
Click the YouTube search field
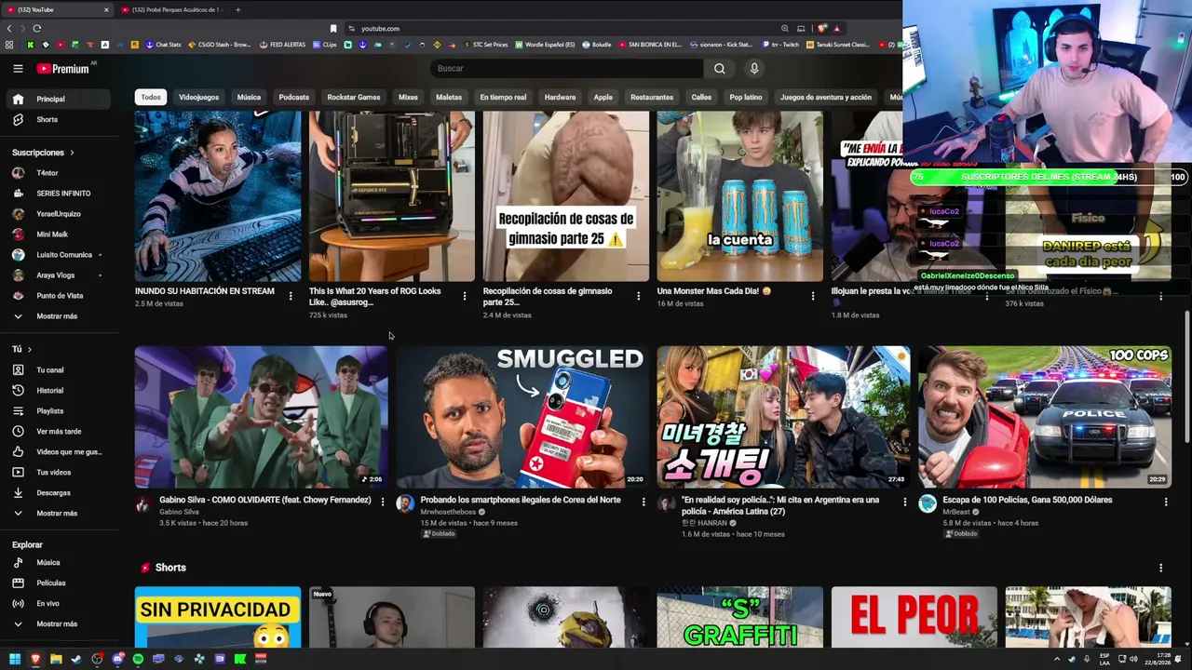click(x=568, y=68)
